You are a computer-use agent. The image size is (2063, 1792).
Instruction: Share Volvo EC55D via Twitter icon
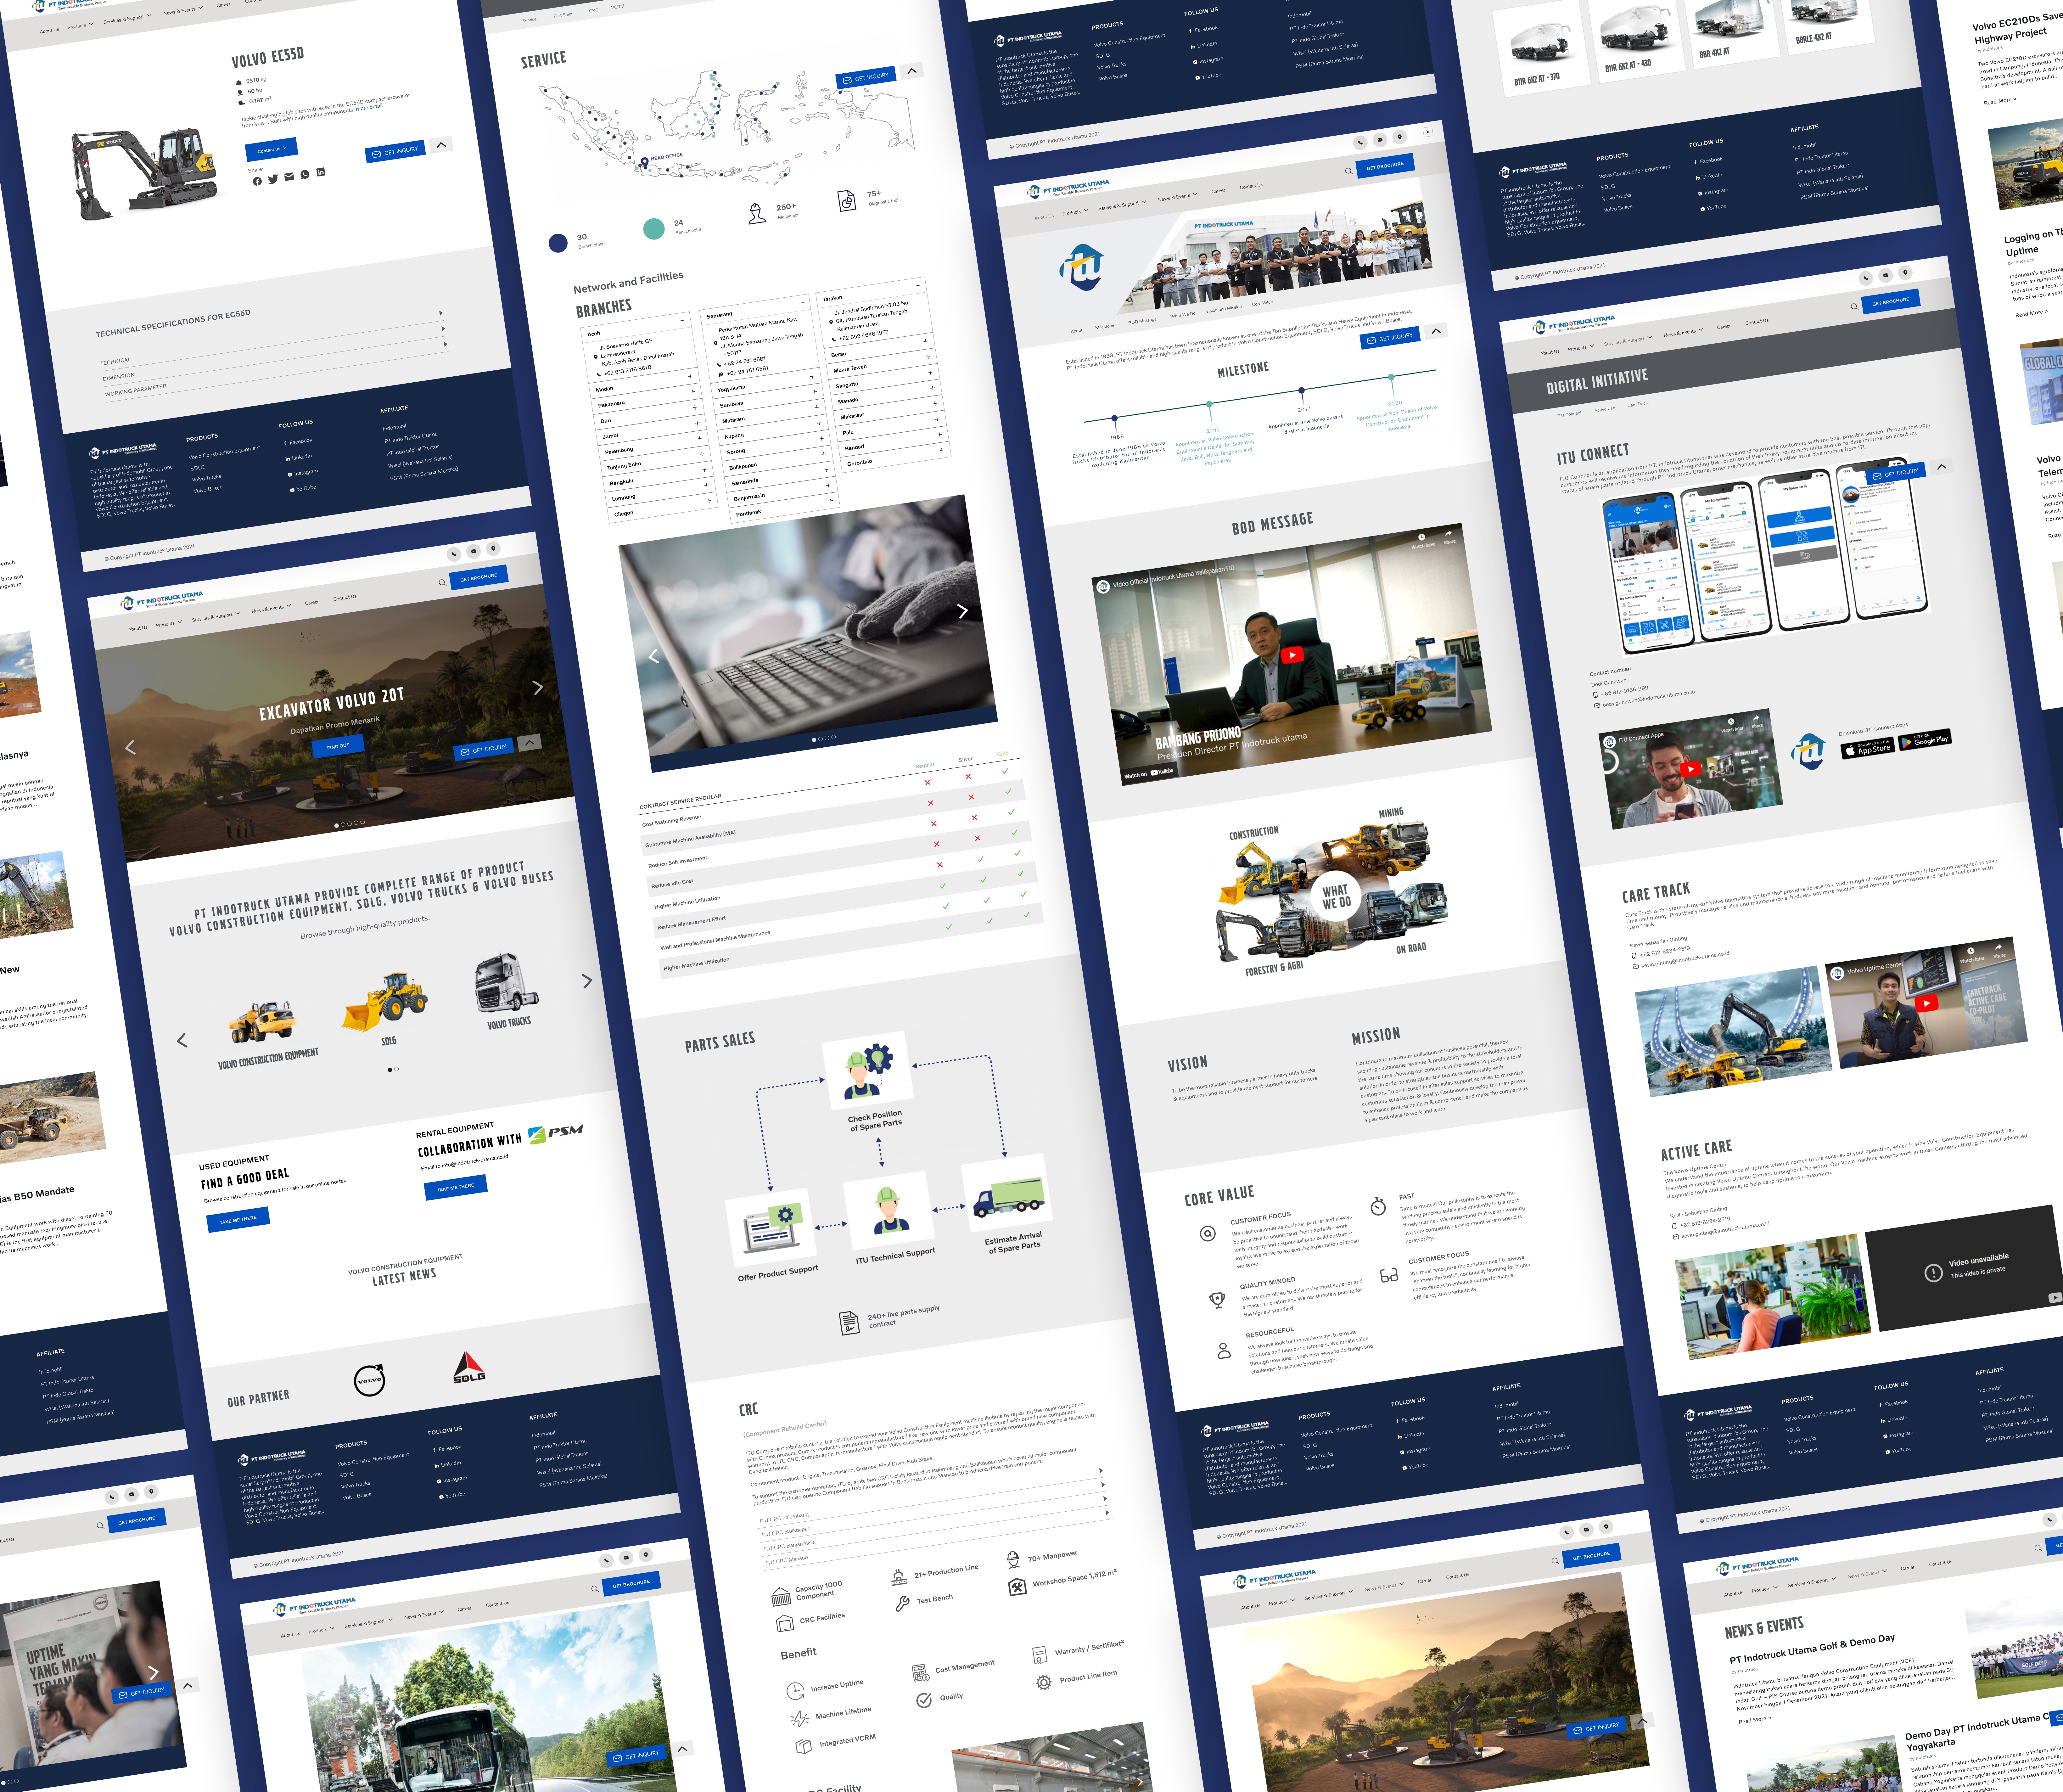coord(273,179)
